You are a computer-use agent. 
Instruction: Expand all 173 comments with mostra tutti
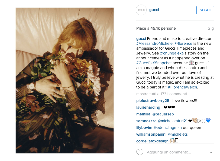click(x=161, y=94)
